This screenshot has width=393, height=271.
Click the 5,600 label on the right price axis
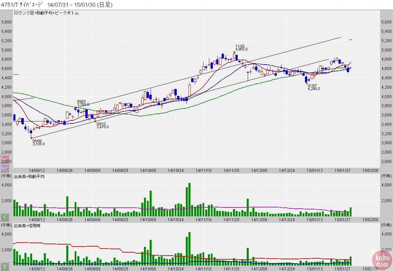click(x=386, y=22)
